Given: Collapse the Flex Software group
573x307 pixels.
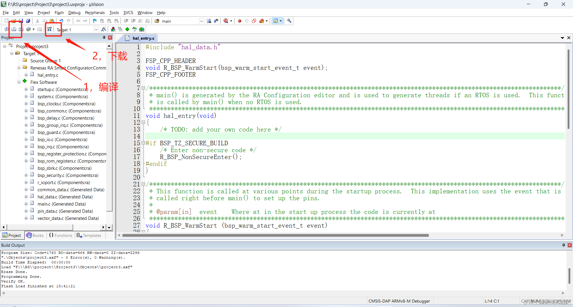Looking at the screenshot, I should [x=19, y=82].
